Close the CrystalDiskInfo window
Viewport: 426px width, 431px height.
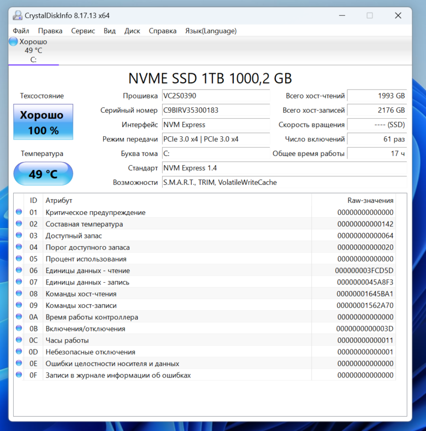tap(398, 15)
